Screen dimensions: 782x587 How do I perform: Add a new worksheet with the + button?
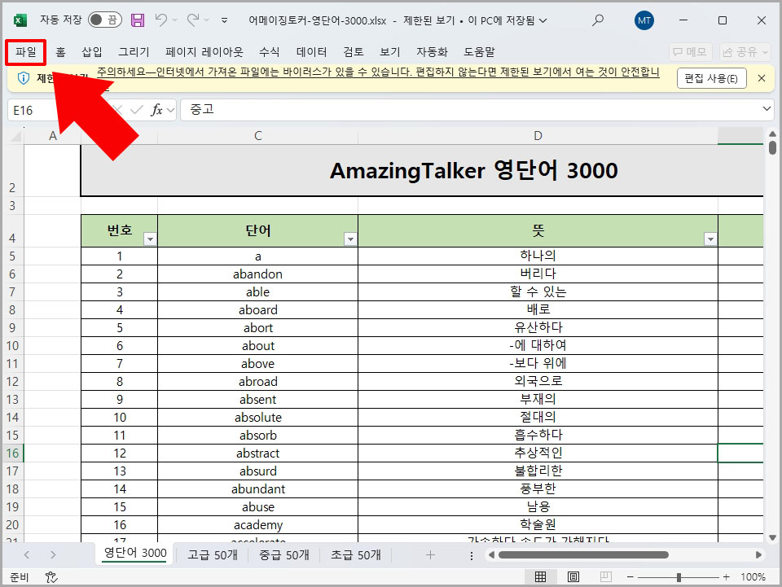tap(429, 554)
